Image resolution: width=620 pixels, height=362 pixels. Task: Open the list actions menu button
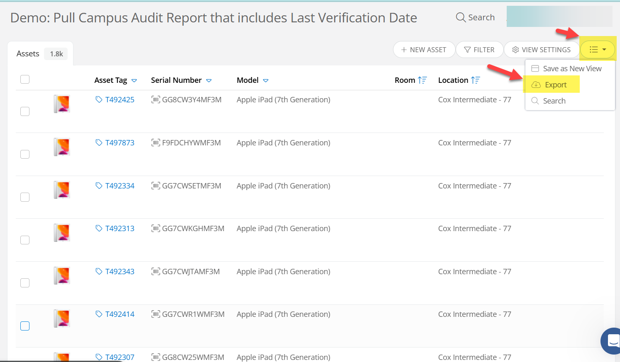click(x=598, y=50)
